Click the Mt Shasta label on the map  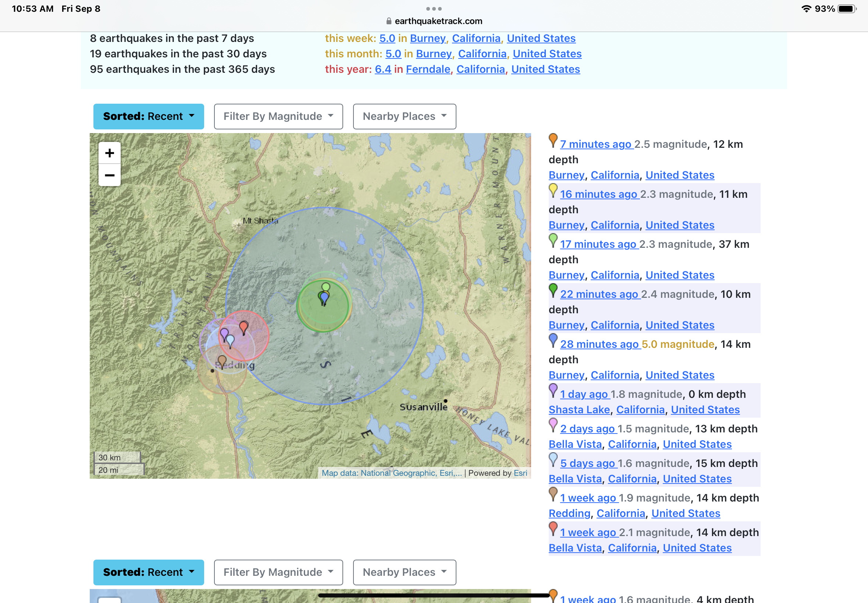click(x=260, y=221)
